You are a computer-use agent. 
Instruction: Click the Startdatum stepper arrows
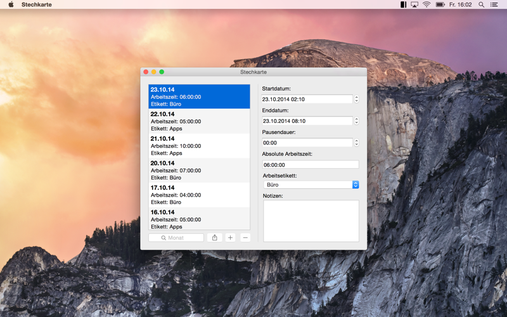pyautogui.click(x=356, y=99)
